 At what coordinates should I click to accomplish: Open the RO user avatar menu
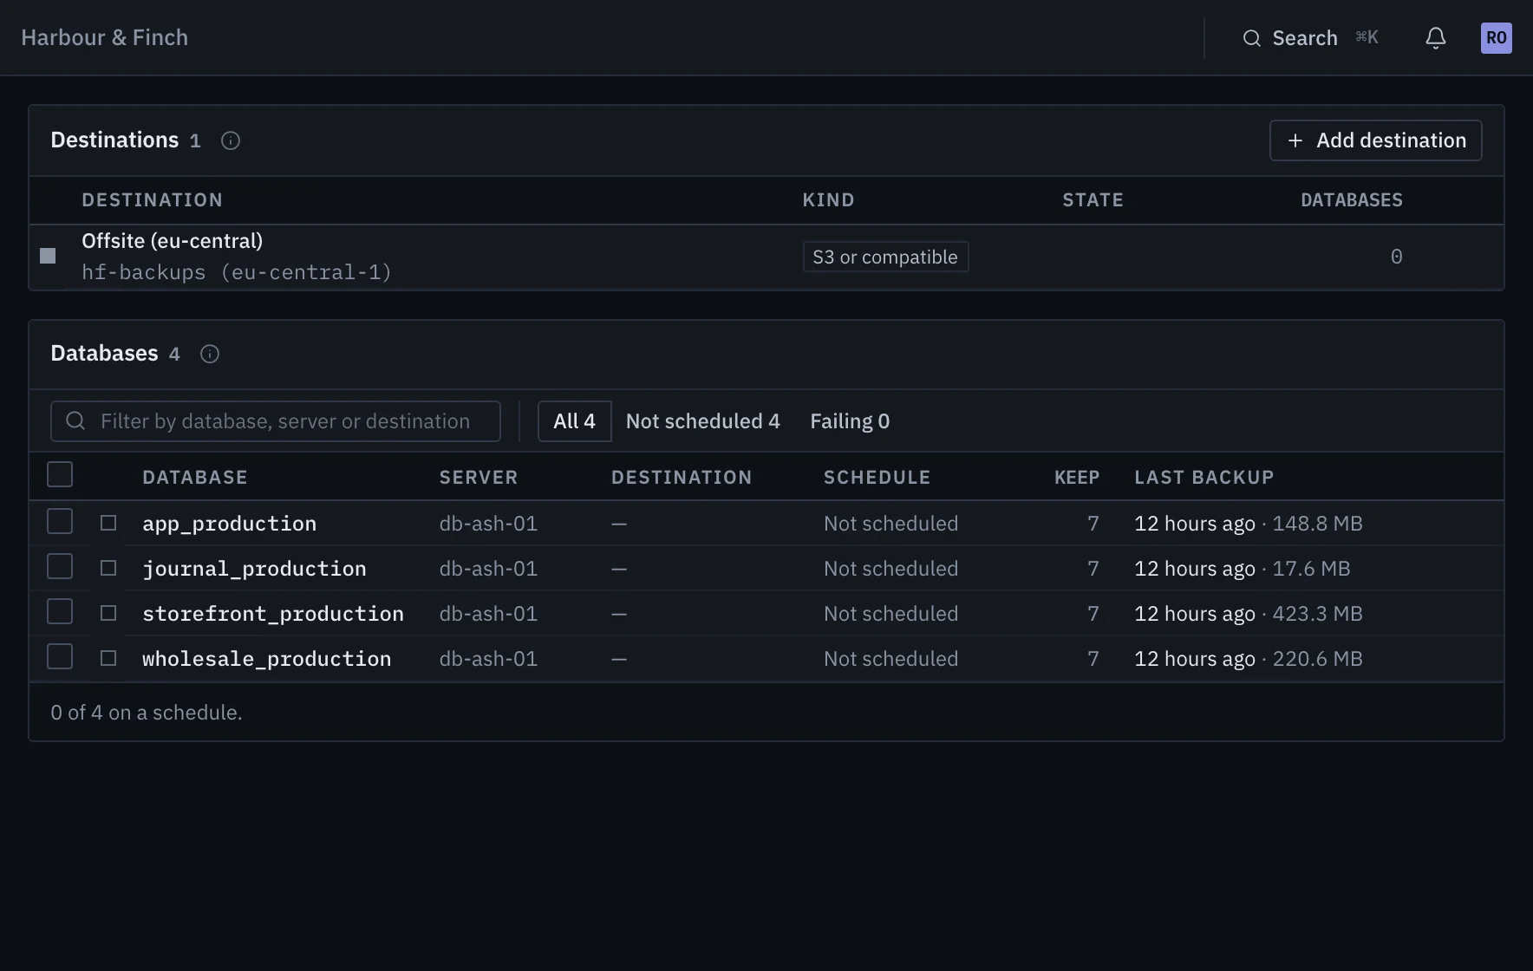[x=1496, y=38]
